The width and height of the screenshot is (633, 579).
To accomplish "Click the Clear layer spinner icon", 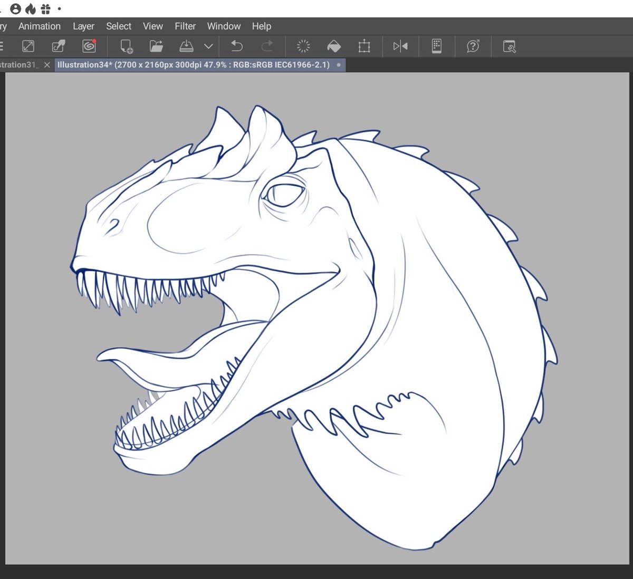I will pos(303,46).
